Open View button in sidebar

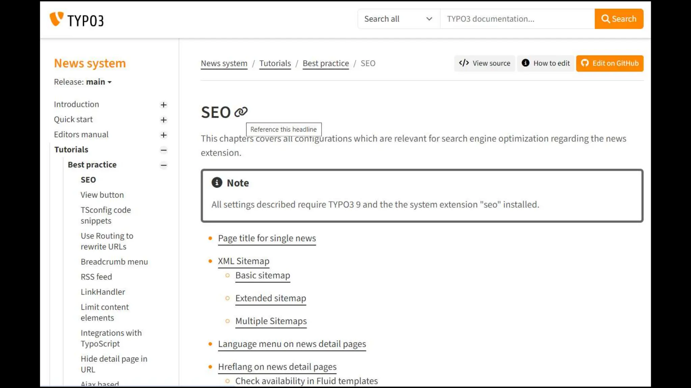pos(102,195)
